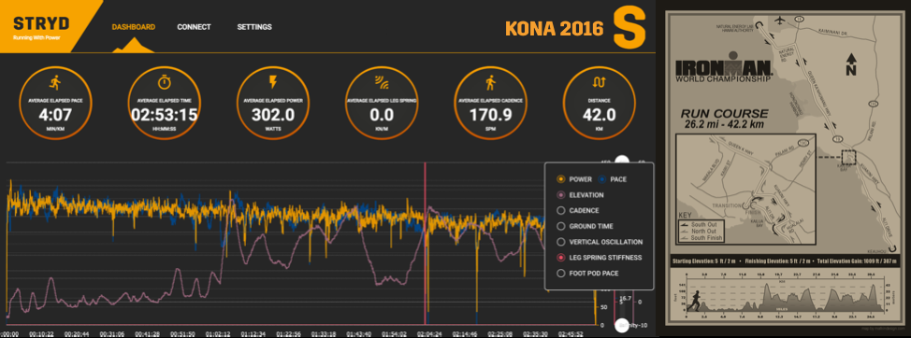The height and width of the screenshot is (338, 911).
Task: Click the 302.0 watts value
Action: coord(273,115)
